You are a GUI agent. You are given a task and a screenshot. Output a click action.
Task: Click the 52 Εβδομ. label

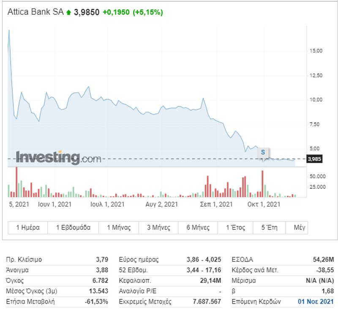click(133, 270)
